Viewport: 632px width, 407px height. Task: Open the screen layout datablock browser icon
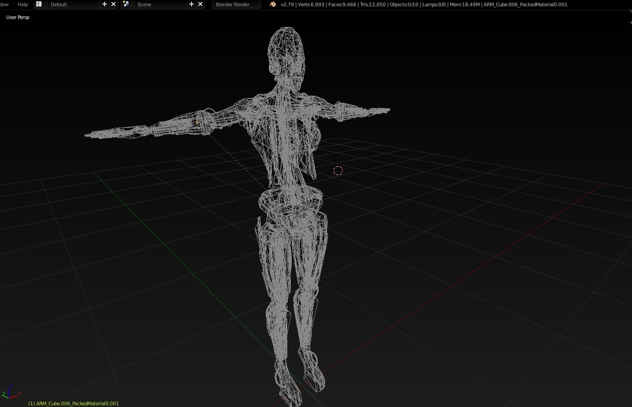39,4
